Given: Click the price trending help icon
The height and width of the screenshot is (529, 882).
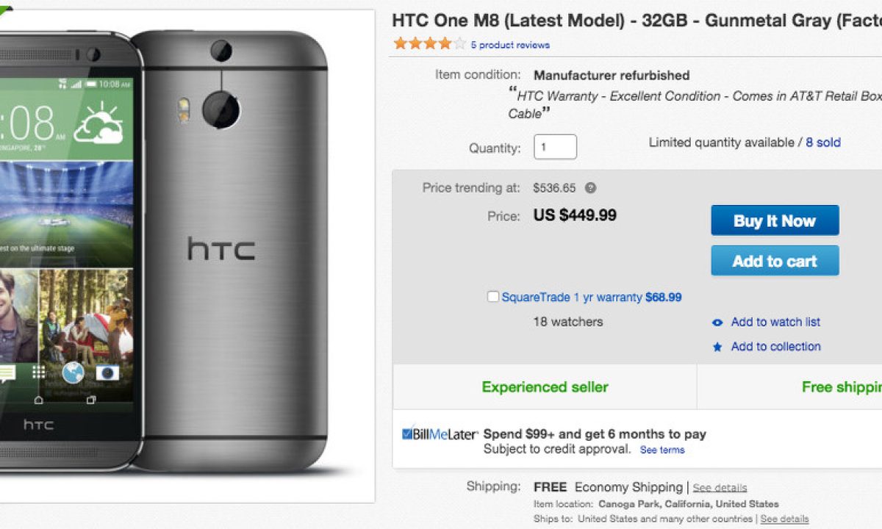Looking at the screenshot, I should click(x=590, y=188).
